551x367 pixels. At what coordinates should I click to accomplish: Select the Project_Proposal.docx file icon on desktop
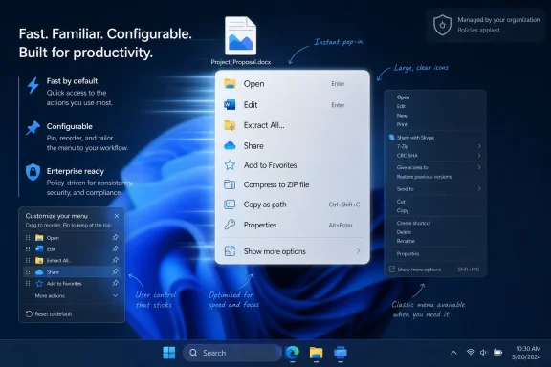(241, 35)
